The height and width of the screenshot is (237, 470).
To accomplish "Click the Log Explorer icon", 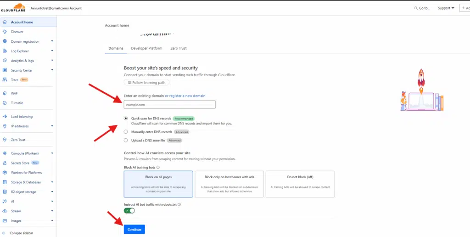I will click(5, 51).
